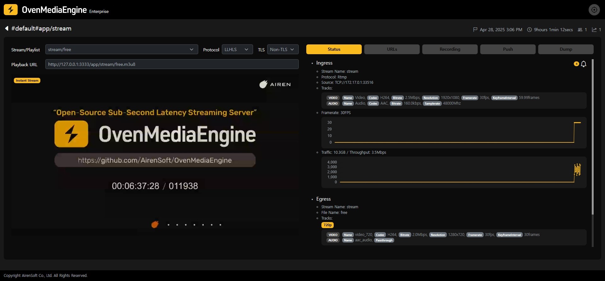This screenshot has width=605, height=281.
Task: Click the aac_audio track name
Action: (364, 240)
